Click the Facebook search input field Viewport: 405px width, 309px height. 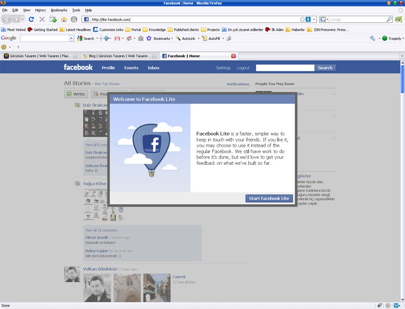click(285, 68)
